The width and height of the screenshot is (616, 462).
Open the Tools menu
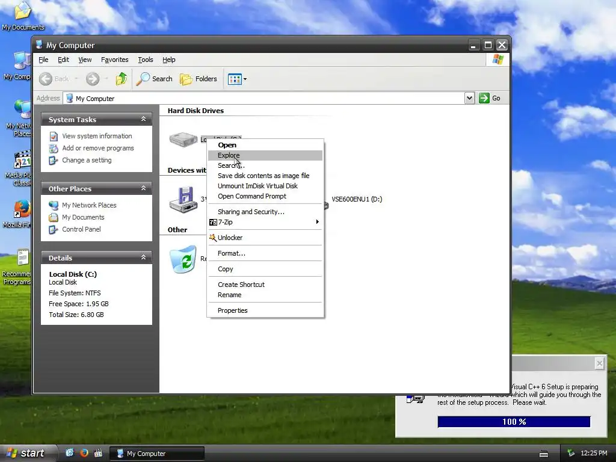click(146, 60)
